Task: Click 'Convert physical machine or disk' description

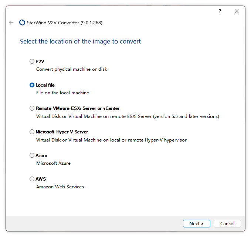Action: (72, 69)
